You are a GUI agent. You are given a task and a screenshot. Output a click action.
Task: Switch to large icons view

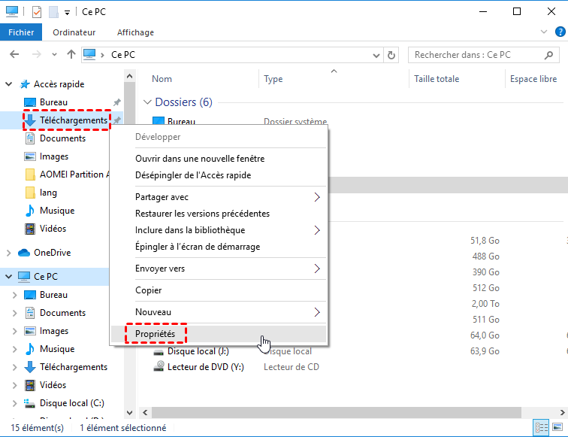click(x=557, y=427)
